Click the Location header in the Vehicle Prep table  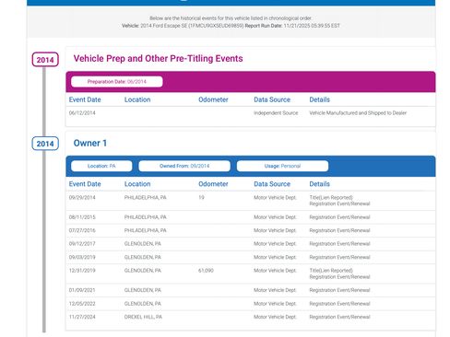pyautogui.click(x=137, y=99)
